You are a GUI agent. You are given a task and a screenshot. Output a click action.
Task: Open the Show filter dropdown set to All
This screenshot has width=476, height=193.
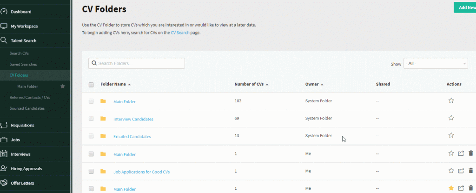[435, 64]
